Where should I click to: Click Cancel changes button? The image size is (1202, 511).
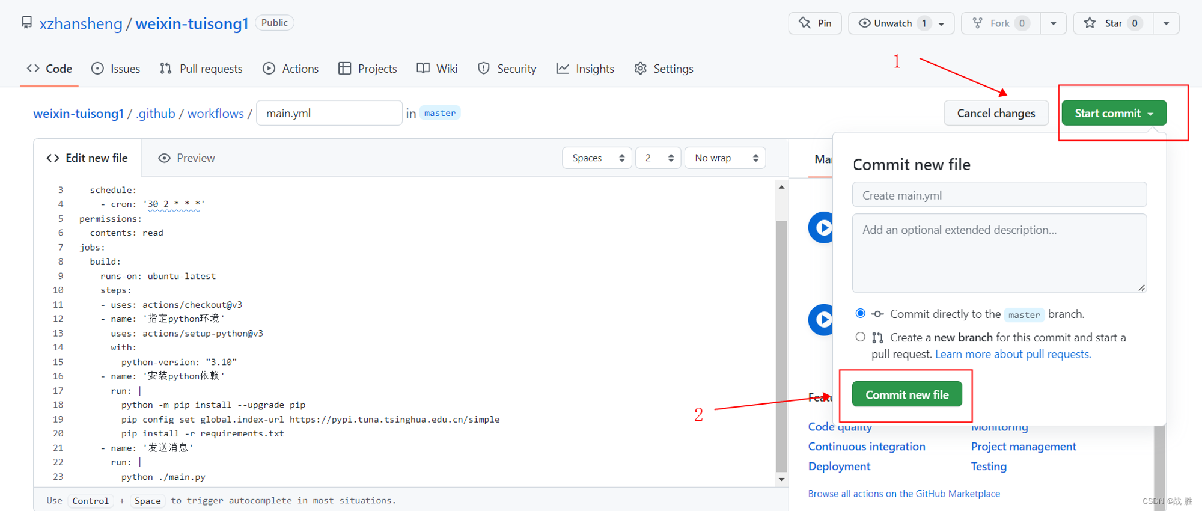996,113
